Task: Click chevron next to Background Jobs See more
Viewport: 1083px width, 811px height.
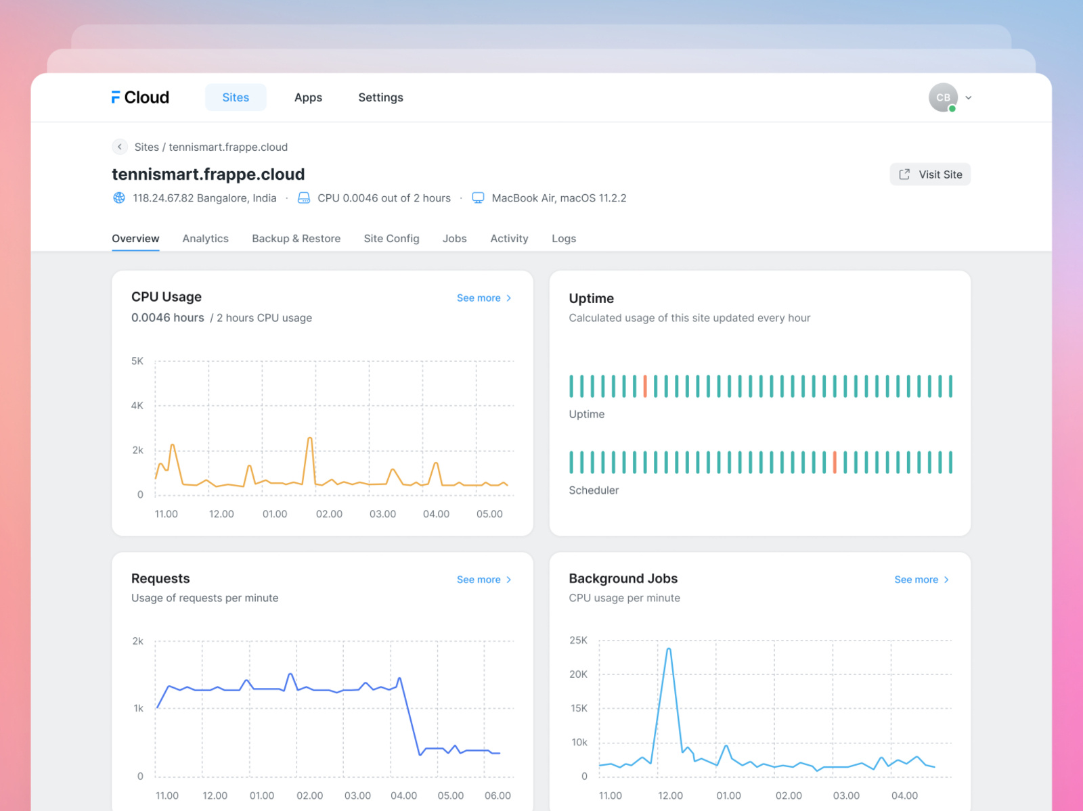Action: 946,580
